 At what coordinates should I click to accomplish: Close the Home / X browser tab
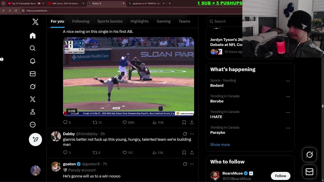coord(124,4)
